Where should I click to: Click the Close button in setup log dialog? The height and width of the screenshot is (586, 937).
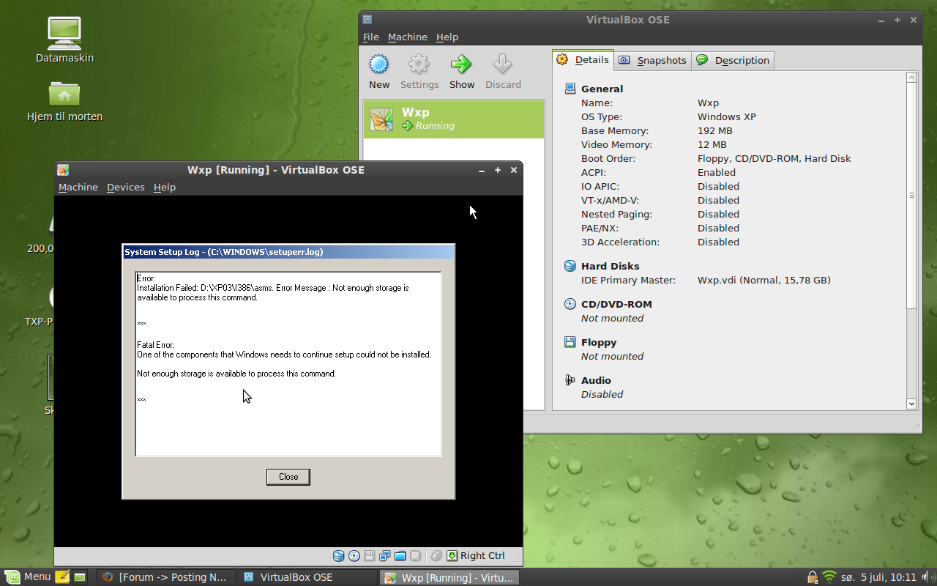288,477
